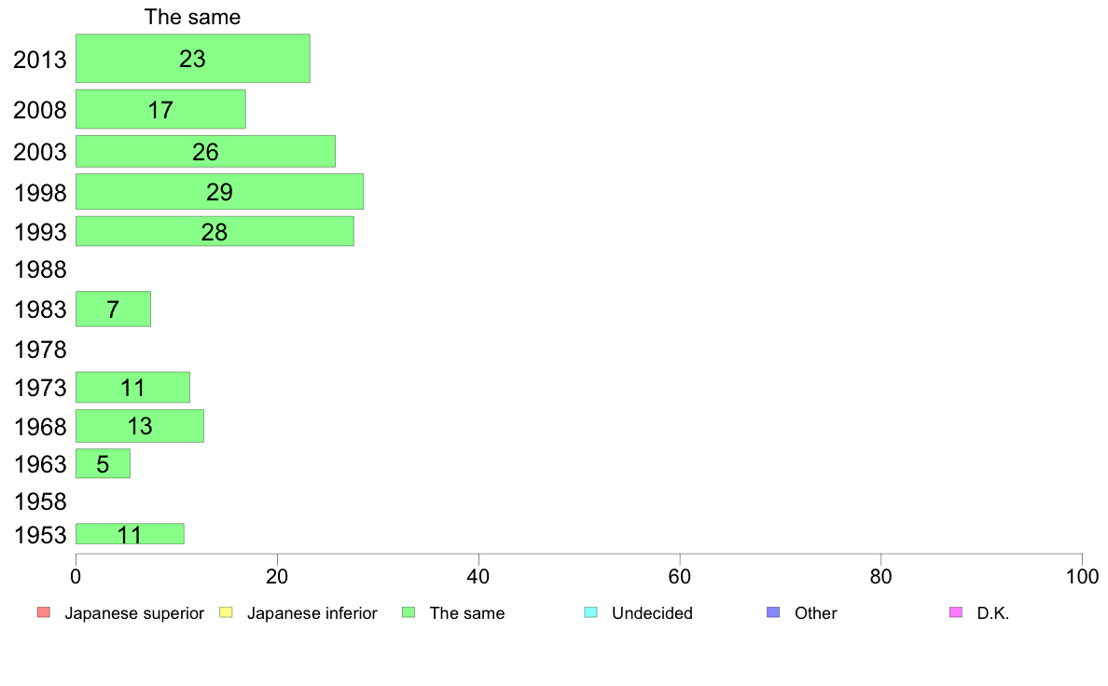Select the 1993 bar showing 28

[x=215, y=232]
